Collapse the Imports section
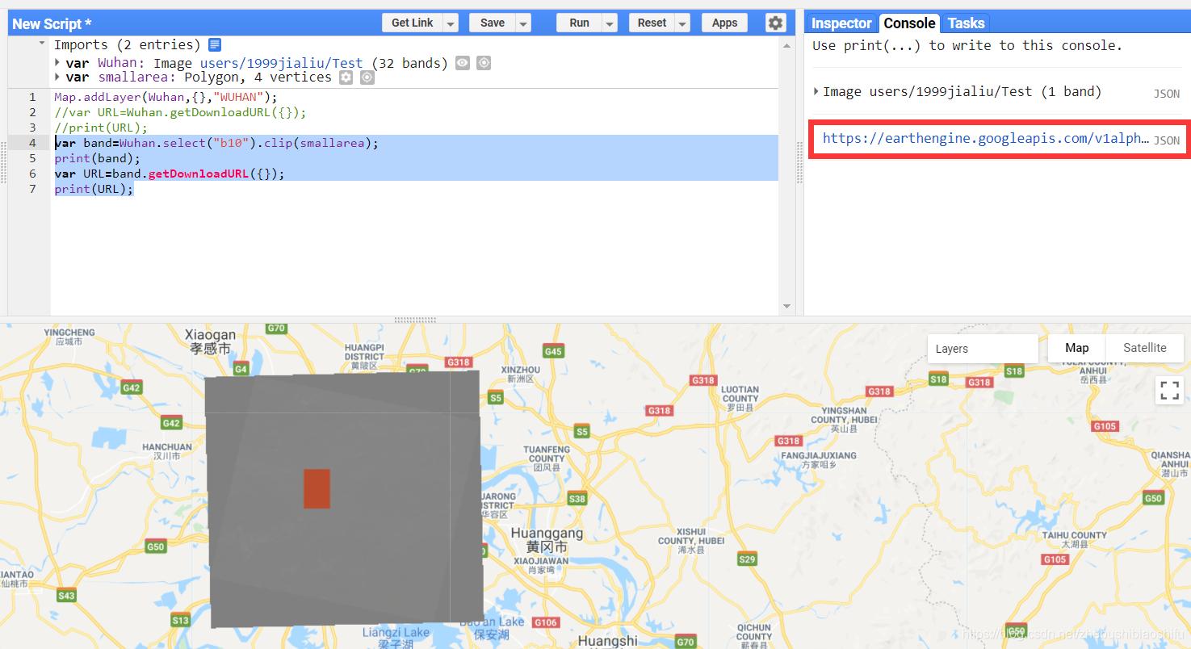Viewport: 1191px width, 649px height. pyautogui.click(x=42, y=44)
